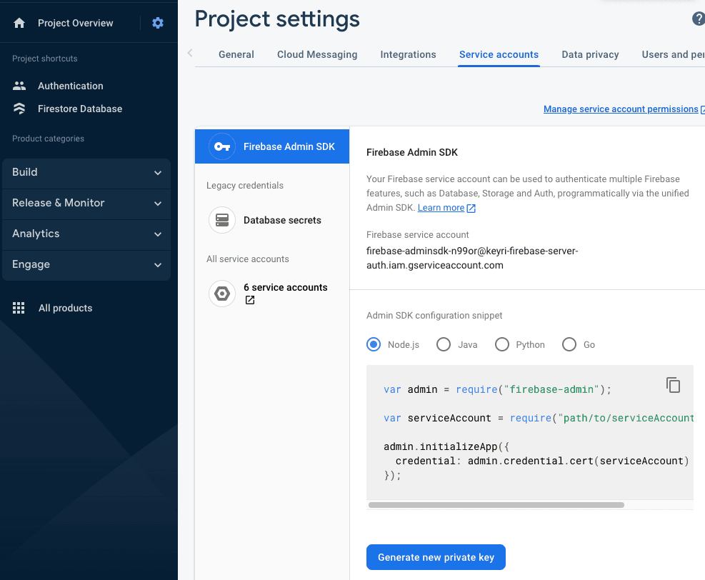This screenshot has width=705, height=580.
Task: Switch to the General tab
Action: tap(236, 55)
